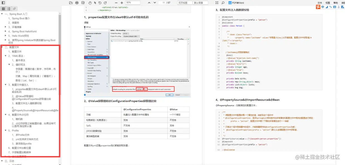Open outline entry 7、外部配置加载顺序
This screenshot has height=165, width=345.
click(19, 152)
